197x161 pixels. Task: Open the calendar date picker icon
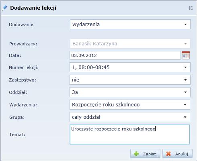pos(186,55)
